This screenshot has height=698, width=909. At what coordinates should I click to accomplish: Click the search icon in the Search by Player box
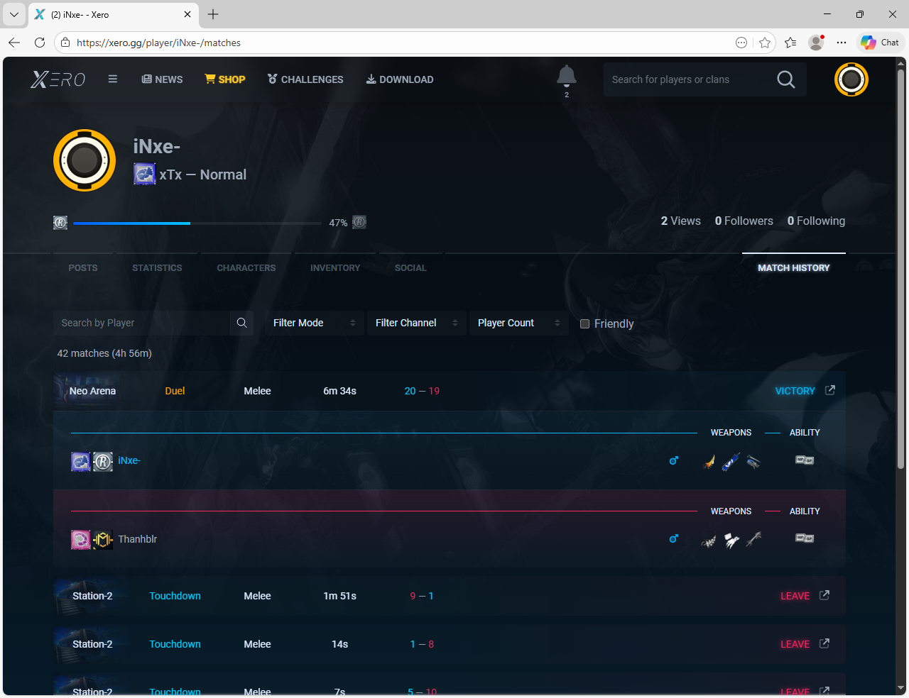(x=241, y=323)
